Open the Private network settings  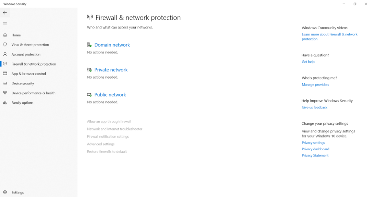[111, 70]
